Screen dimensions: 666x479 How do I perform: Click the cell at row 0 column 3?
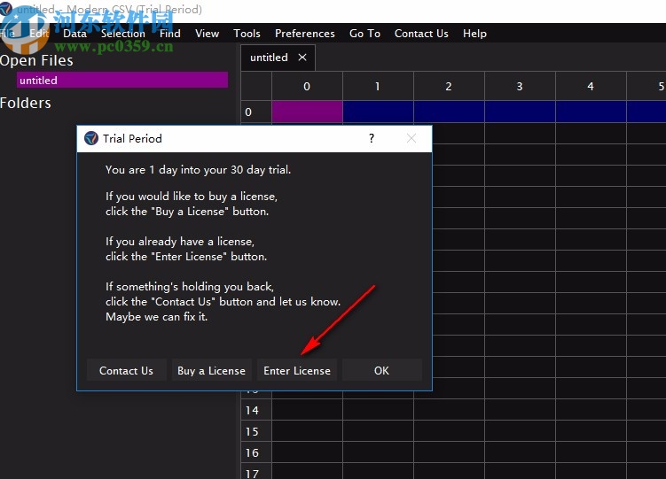520,112
